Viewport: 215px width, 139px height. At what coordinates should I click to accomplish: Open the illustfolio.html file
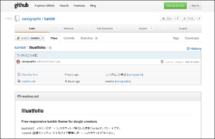(x=30, y=75)
